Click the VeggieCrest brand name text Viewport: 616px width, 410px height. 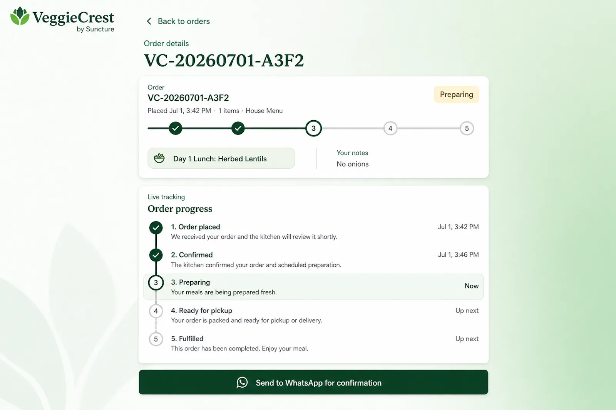(x=73, y=18)
